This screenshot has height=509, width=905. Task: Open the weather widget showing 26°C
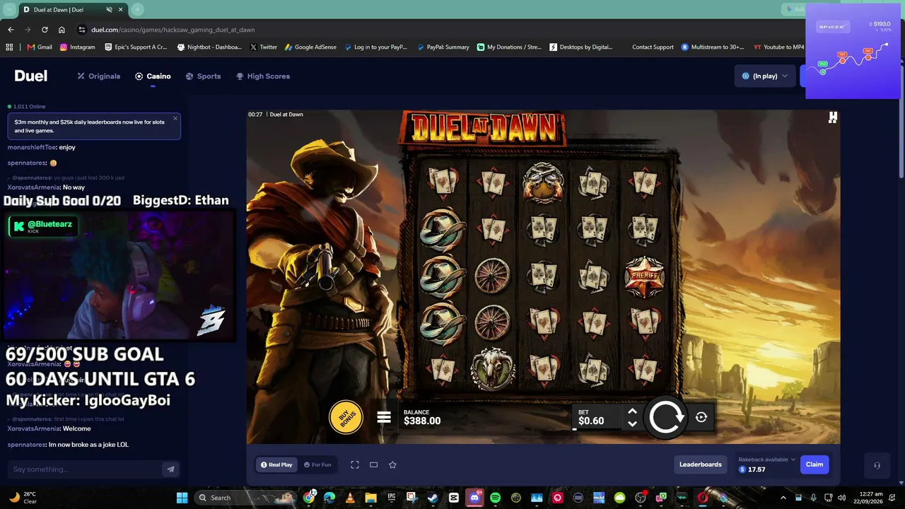23,498
